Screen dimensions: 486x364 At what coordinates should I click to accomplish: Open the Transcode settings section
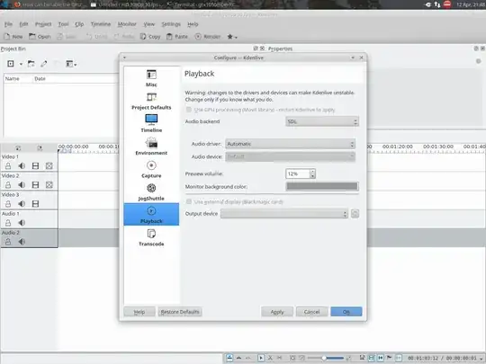click(x=151, y=237)
